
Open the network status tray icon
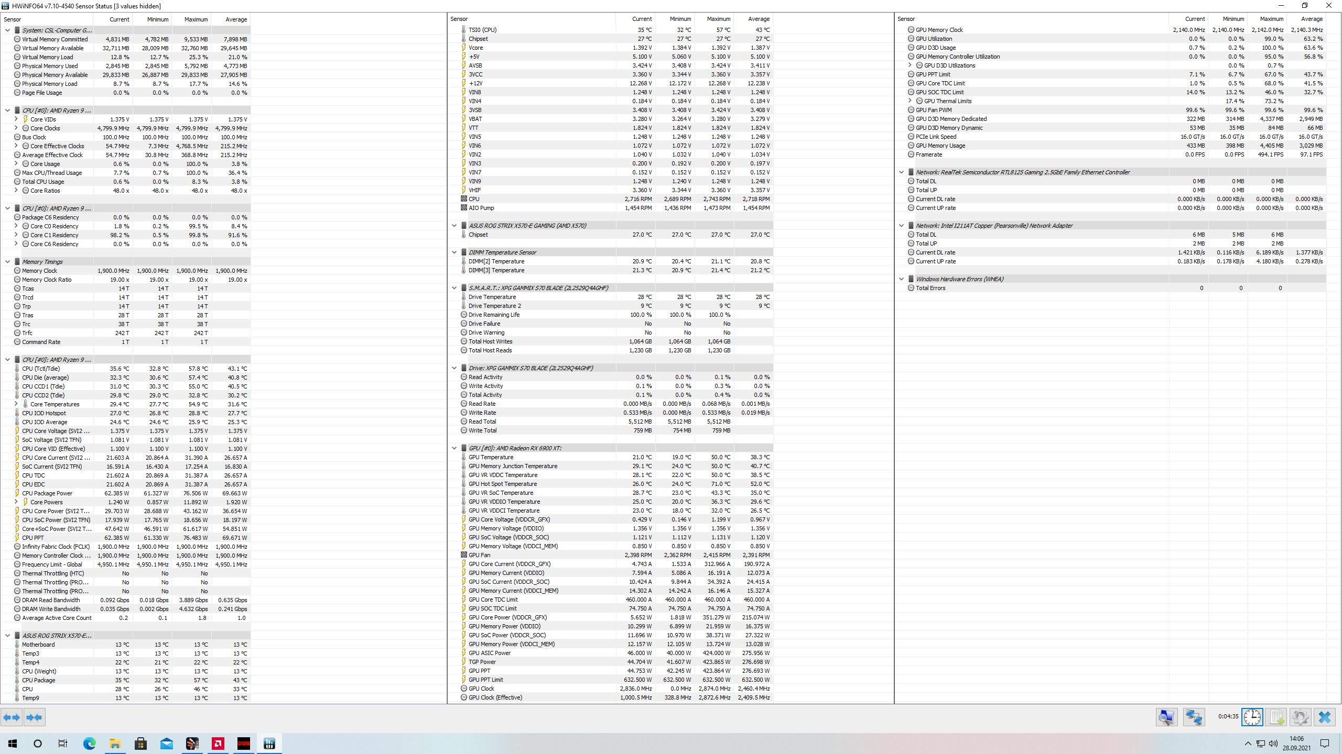(1261, 744)
